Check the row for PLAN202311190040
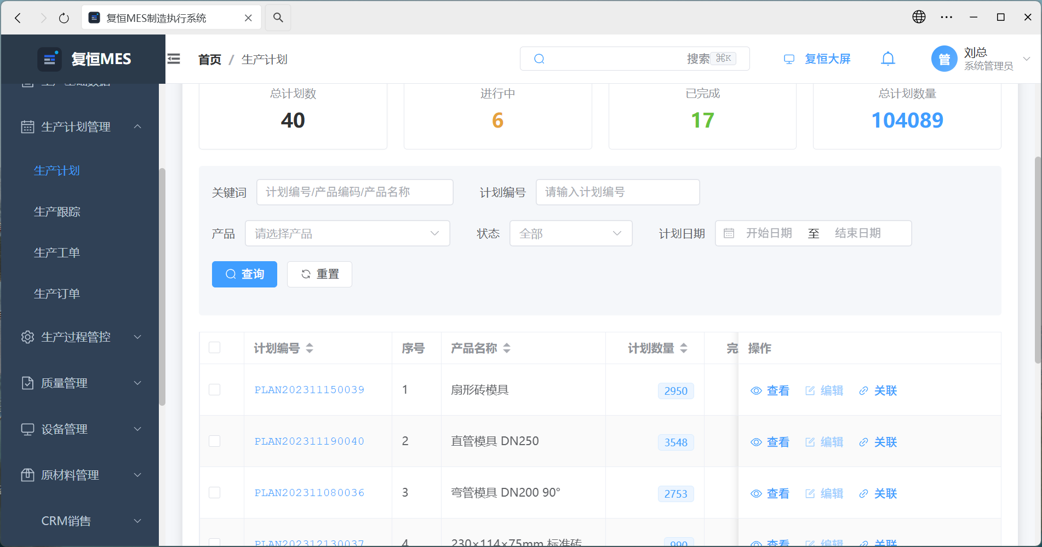The width and height of the screenshot is (1042, 547). tap(215, 441)
